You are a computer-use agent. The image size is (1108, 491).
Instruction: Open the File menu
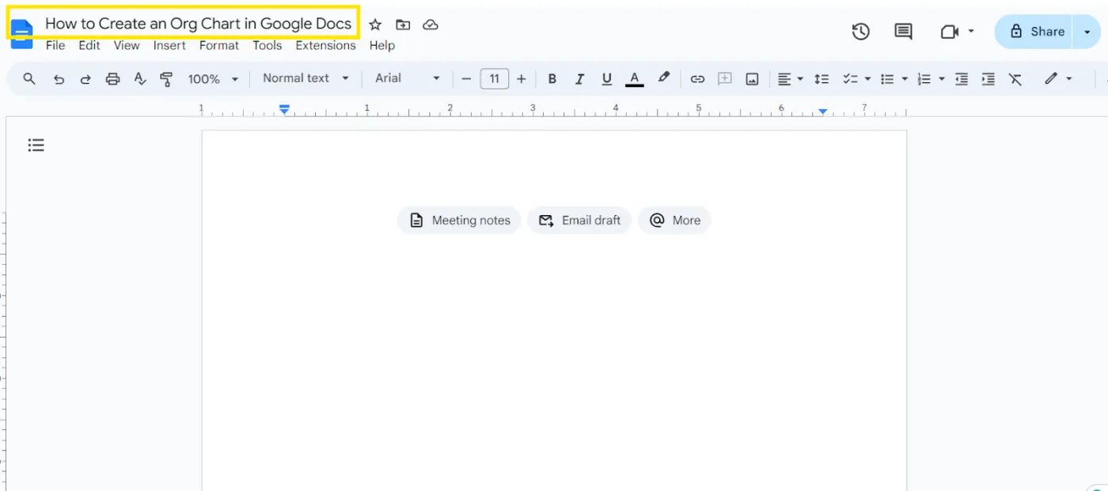point(55,45)
